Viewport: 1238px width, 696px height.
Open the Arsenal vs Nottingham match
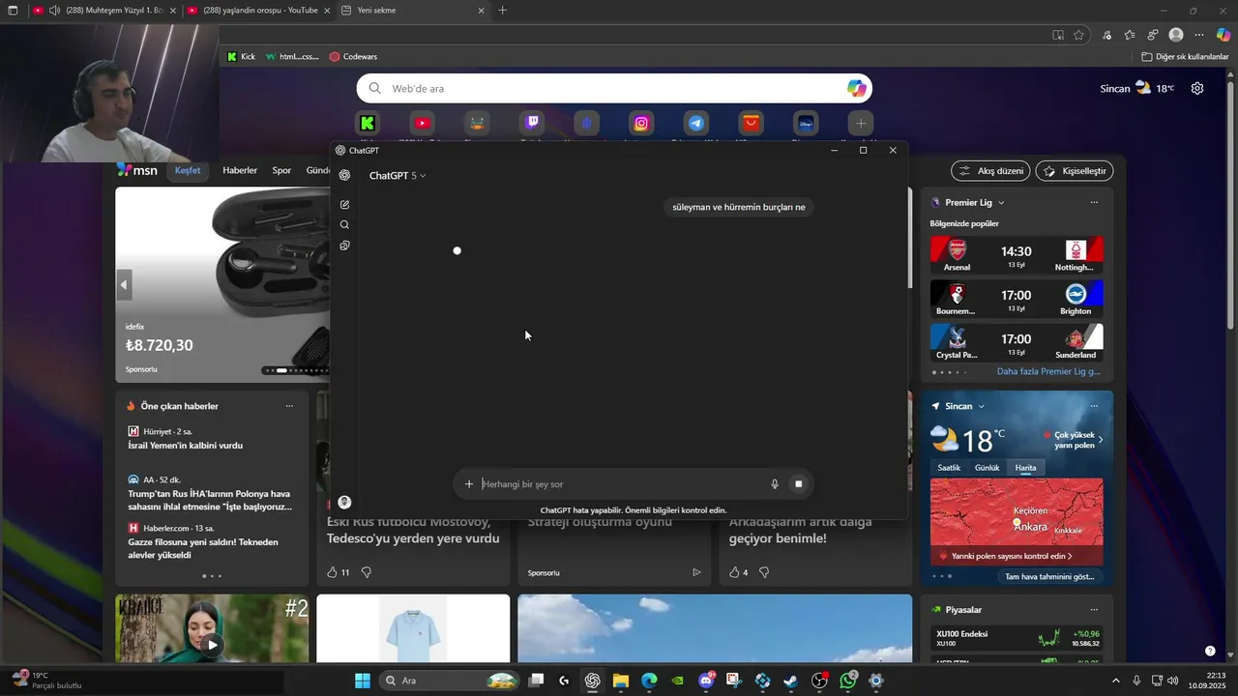[1017, 256]
